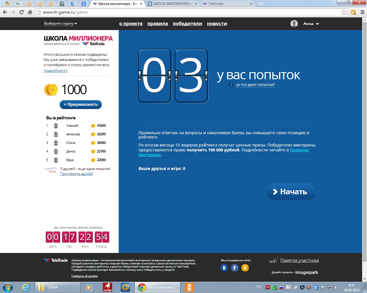Viewport: 367px width, 293px height.
Task: Open the VKontakte social network icon
Action: point(224,268)
